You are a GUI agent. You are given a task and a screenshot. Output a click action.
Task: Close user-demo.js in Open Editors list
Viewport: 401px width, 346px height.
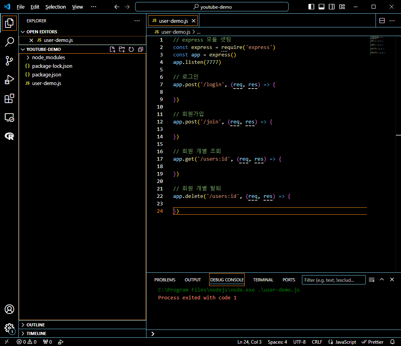pyautogui.click(x=31, y=40)
